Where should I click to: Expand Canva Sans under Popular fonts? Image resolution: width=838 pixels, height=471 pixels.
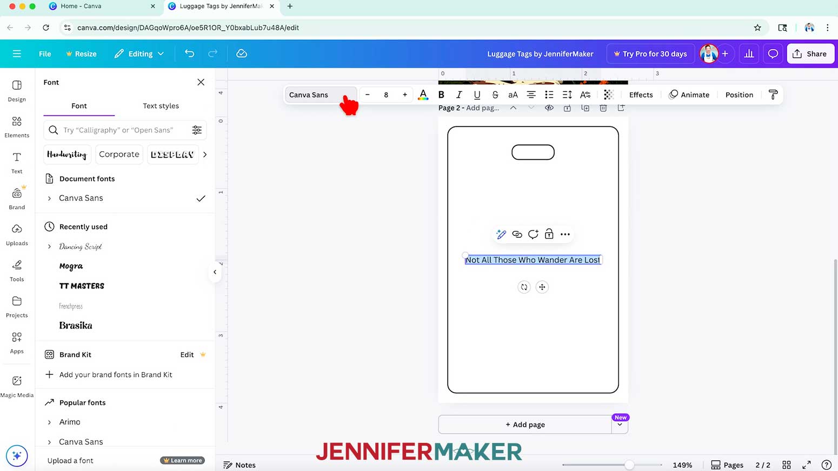(49, 442)
